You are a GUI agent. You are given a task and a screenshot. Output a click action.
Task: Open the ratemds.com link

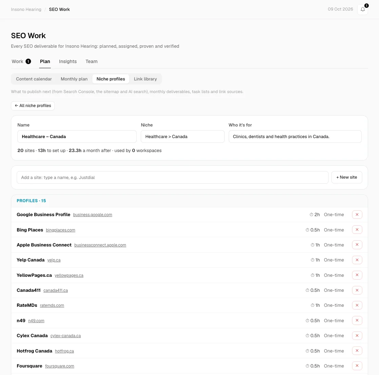[52, 305]
